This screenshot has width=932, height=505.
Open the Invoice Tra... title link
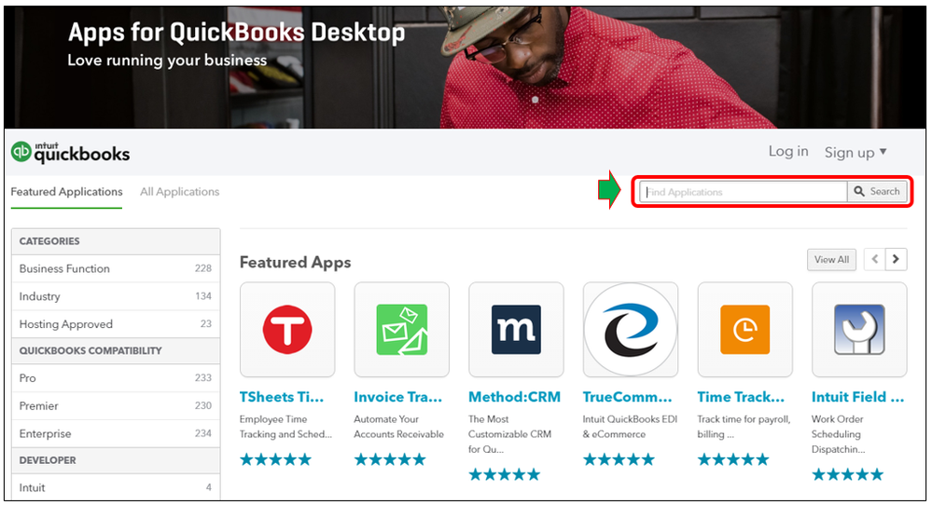397,397
